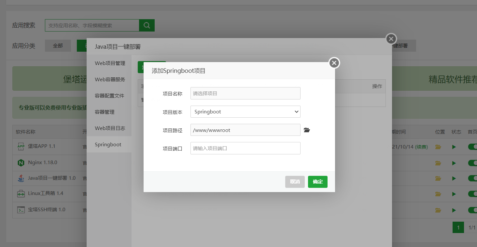Select the 全部 category filter

58,46
